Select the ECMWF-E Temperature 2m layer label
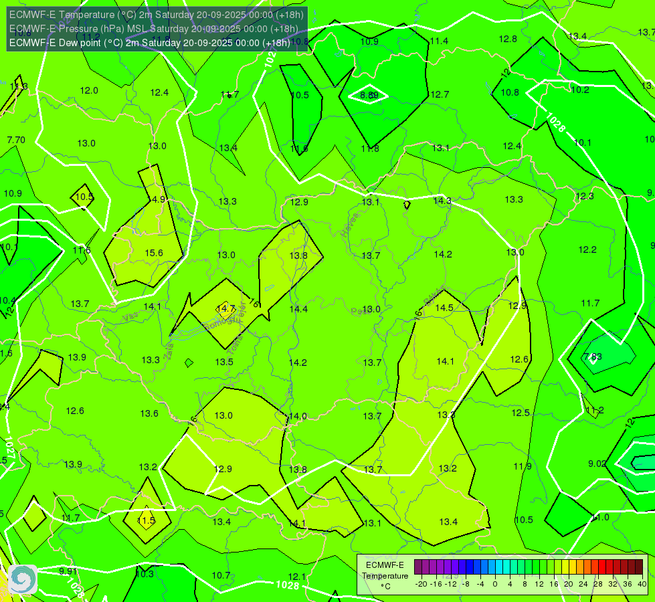 coord(157,15)
